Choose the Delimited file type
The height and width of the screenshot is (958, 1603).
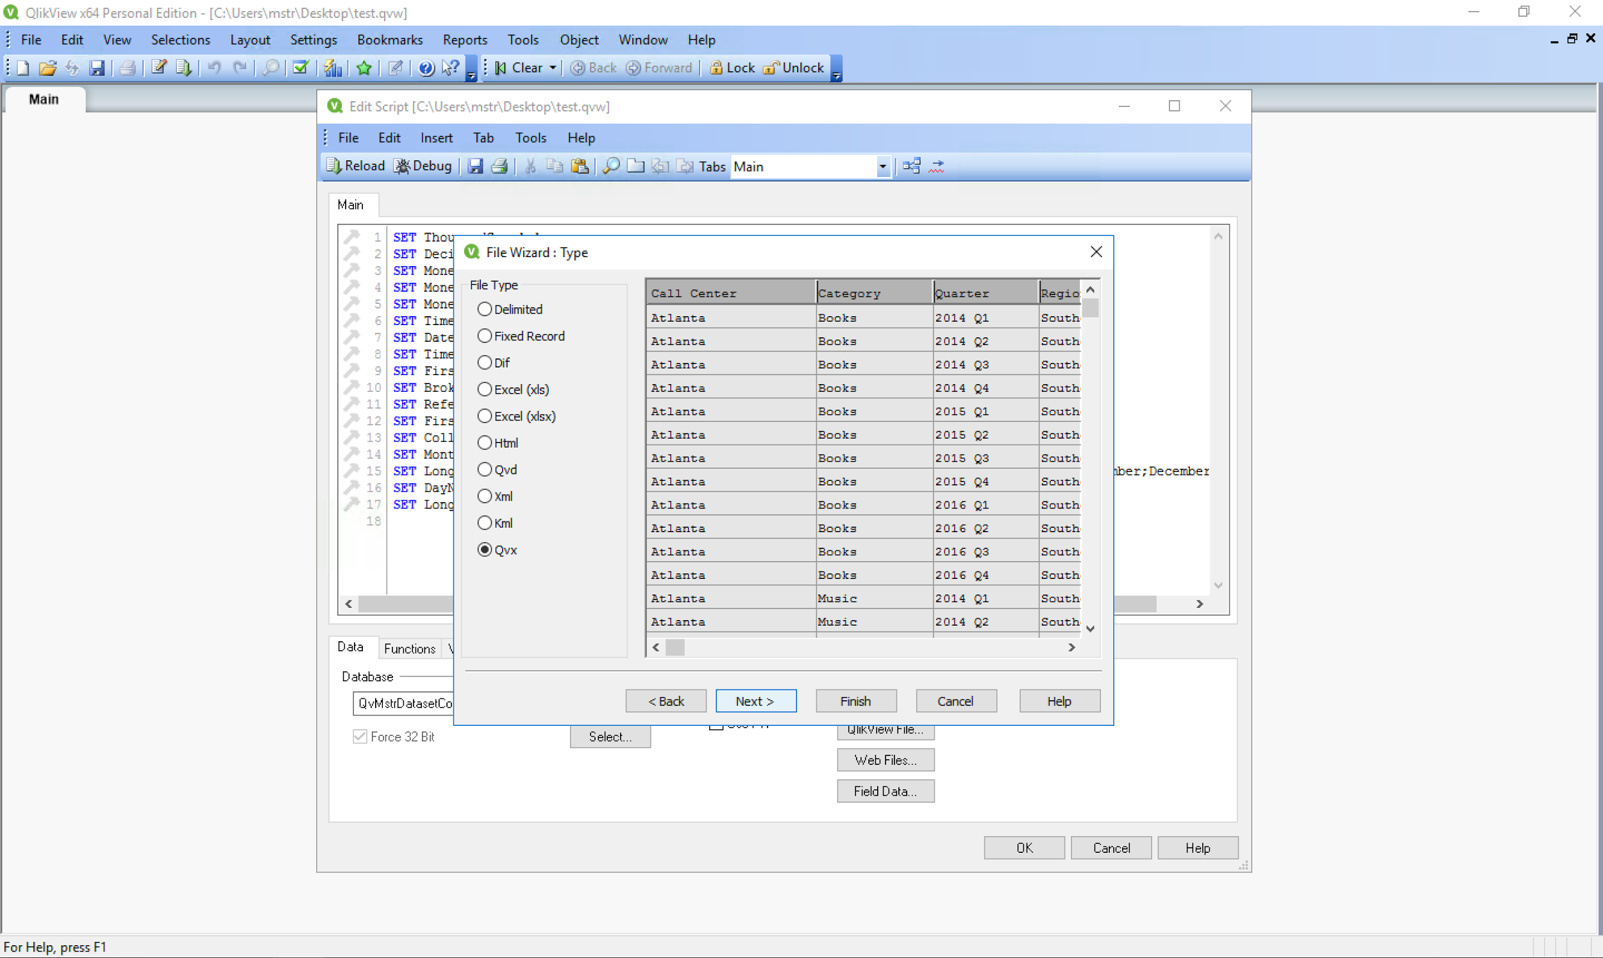(485, 309)
